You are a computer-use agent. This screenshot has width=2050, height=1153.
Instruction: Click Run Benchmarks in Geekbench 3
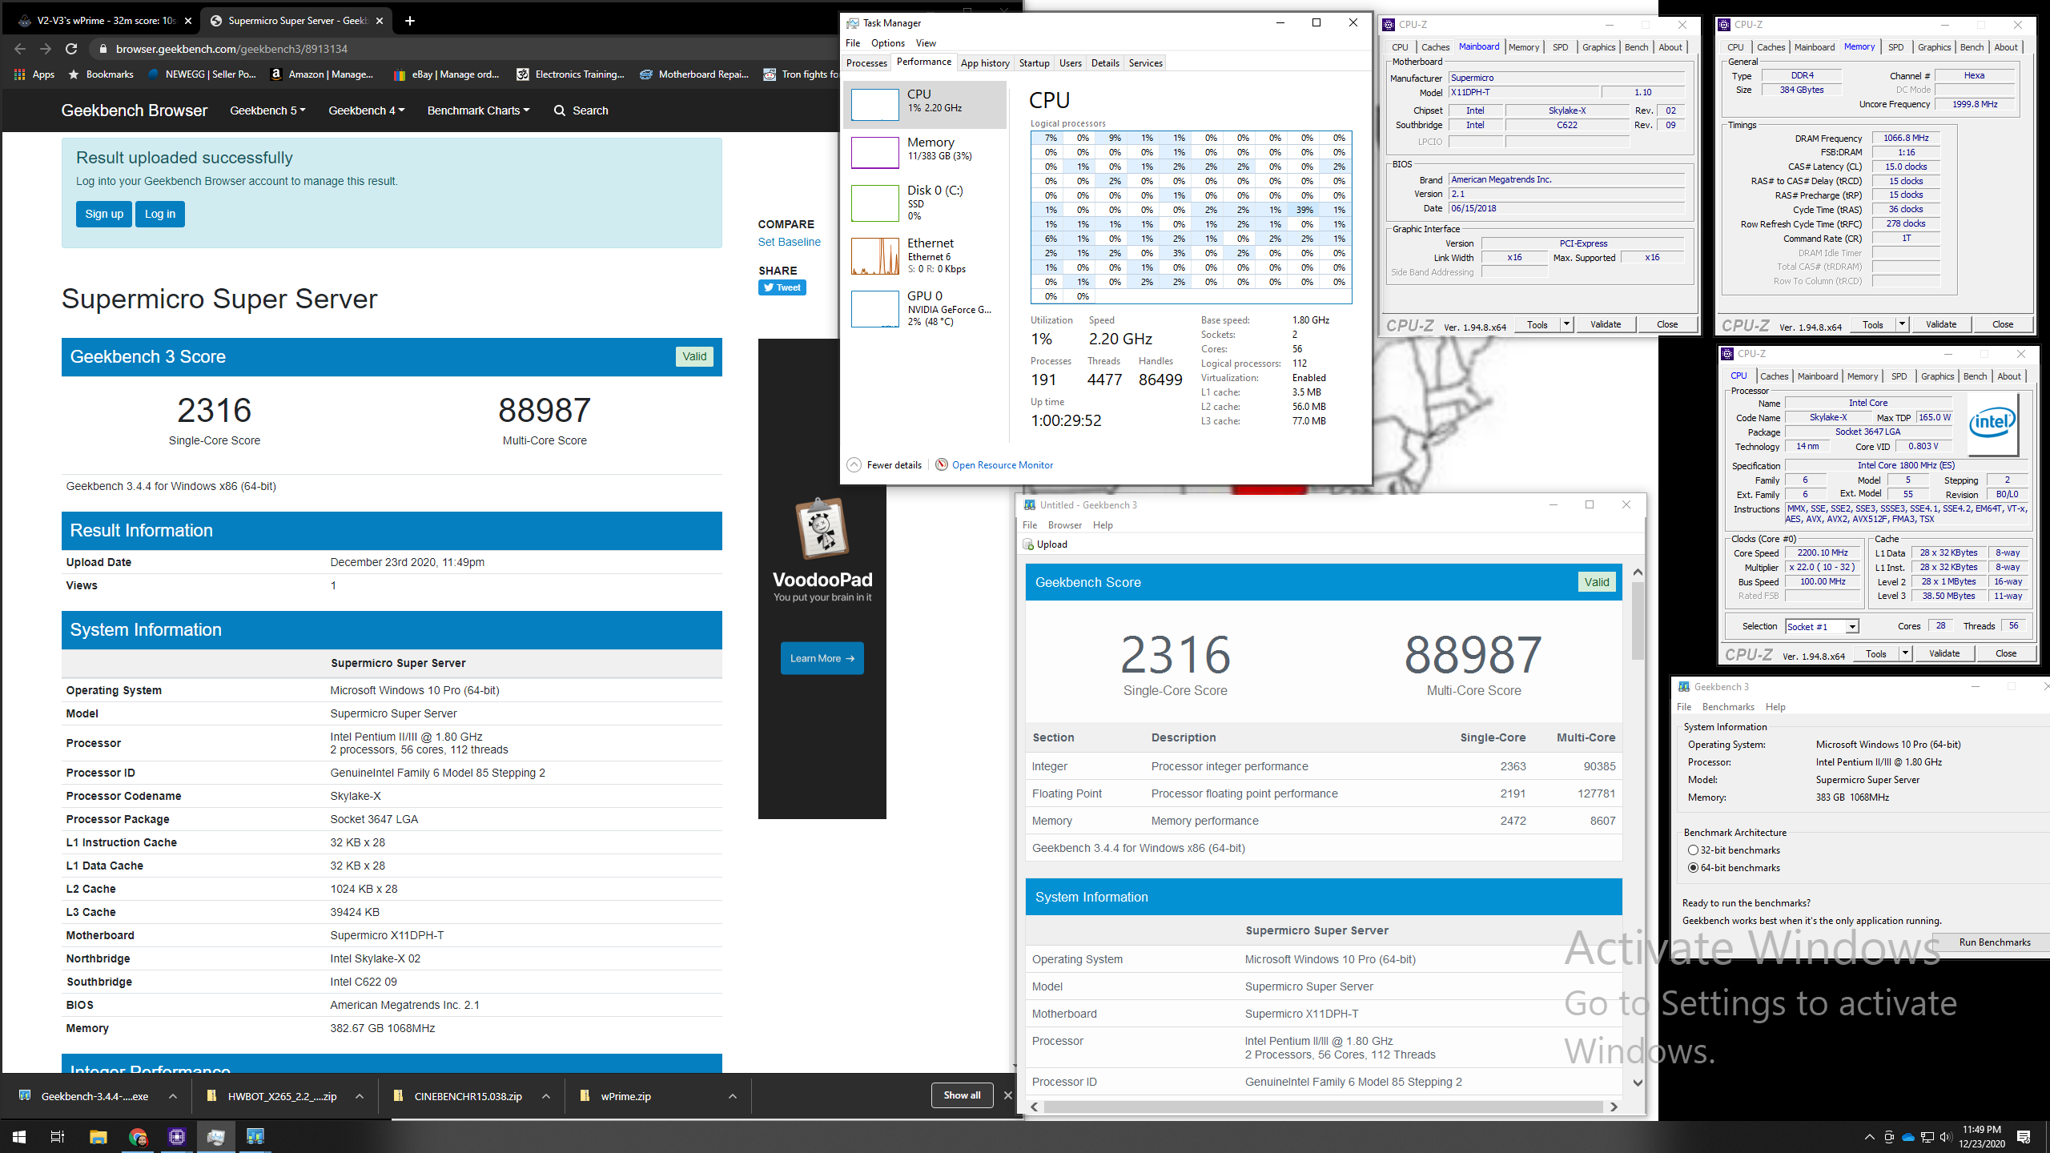(x=1994, y=942)
